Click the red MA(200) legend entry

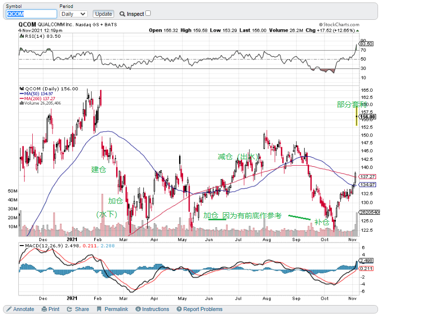37,98
